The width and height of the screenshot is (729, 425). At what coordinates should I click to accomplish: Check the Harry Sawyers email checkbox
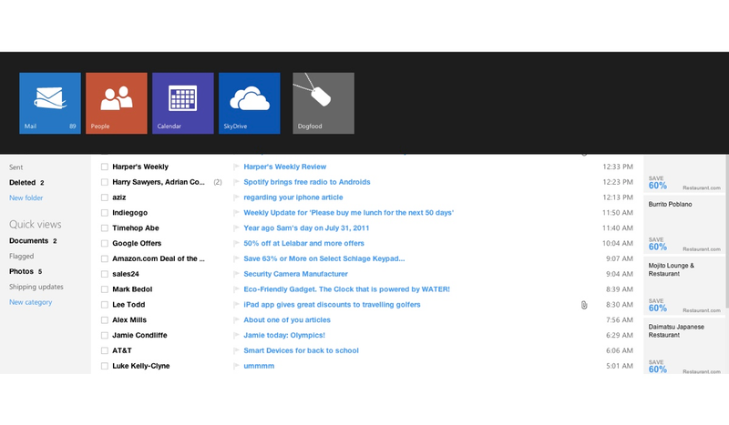tap(105, 182)
